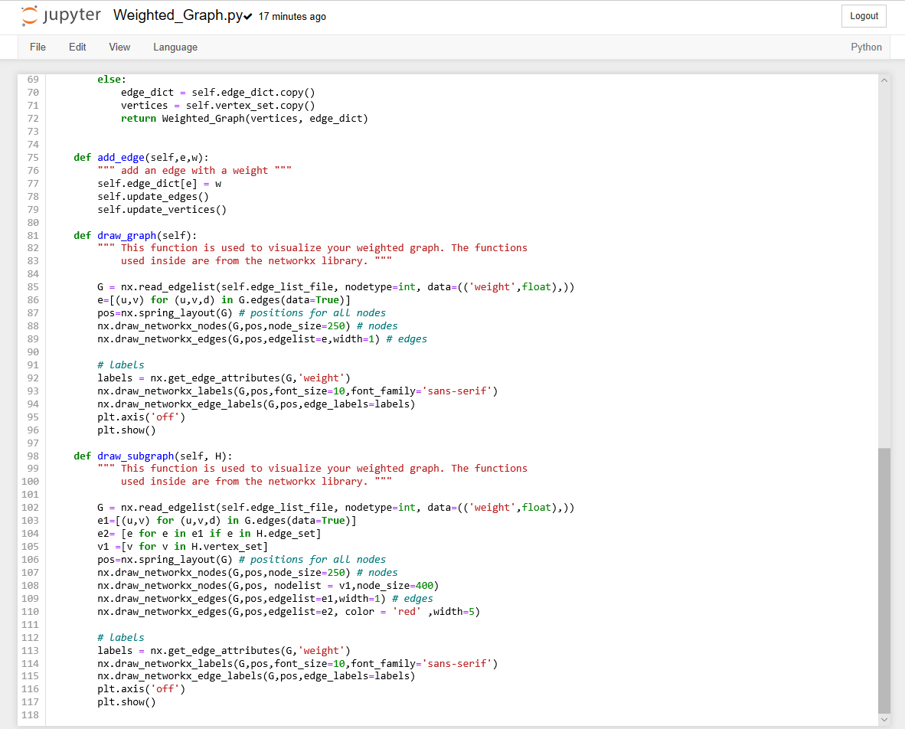The width and height of the screenshot is (905, 729).
Task: Click the 'def draw_graph(self):' line
Action: (x=135, y=236)
